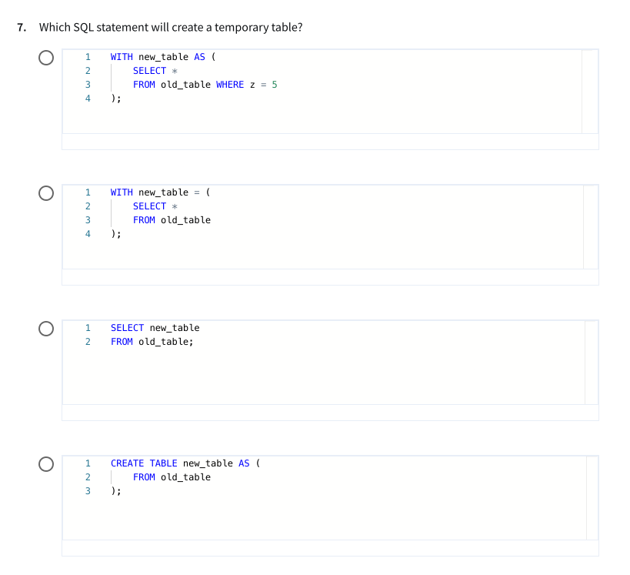
Task: Click 'WITH new_table = (' code line
Action: [160, 192]
